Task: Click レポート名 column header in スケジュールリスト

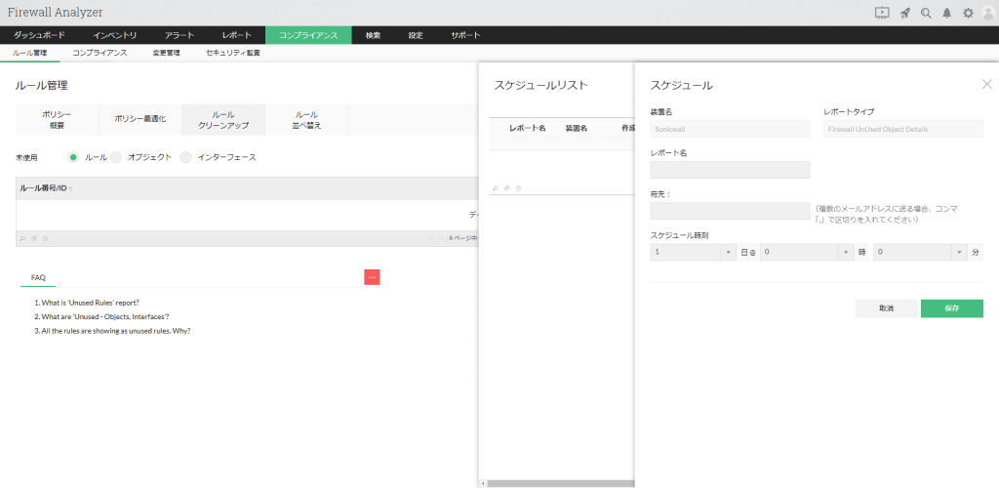Action: tap(528, 128)
